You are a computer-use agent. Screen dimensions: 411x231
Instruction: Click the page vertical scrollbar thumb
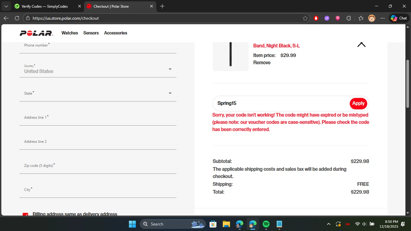coord(408,84)
